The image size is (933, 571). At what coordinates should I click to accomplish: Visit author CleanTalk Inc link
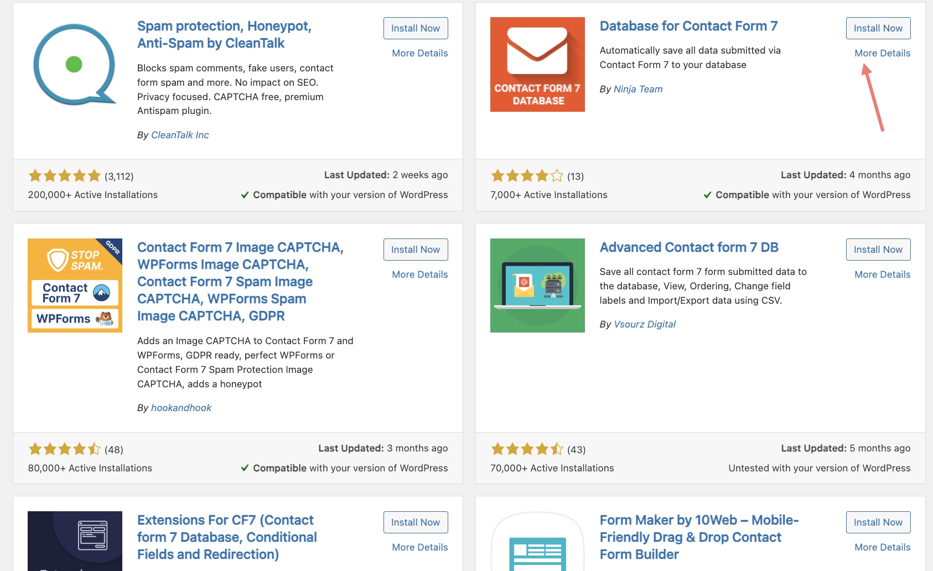click(x=180, y=135)
